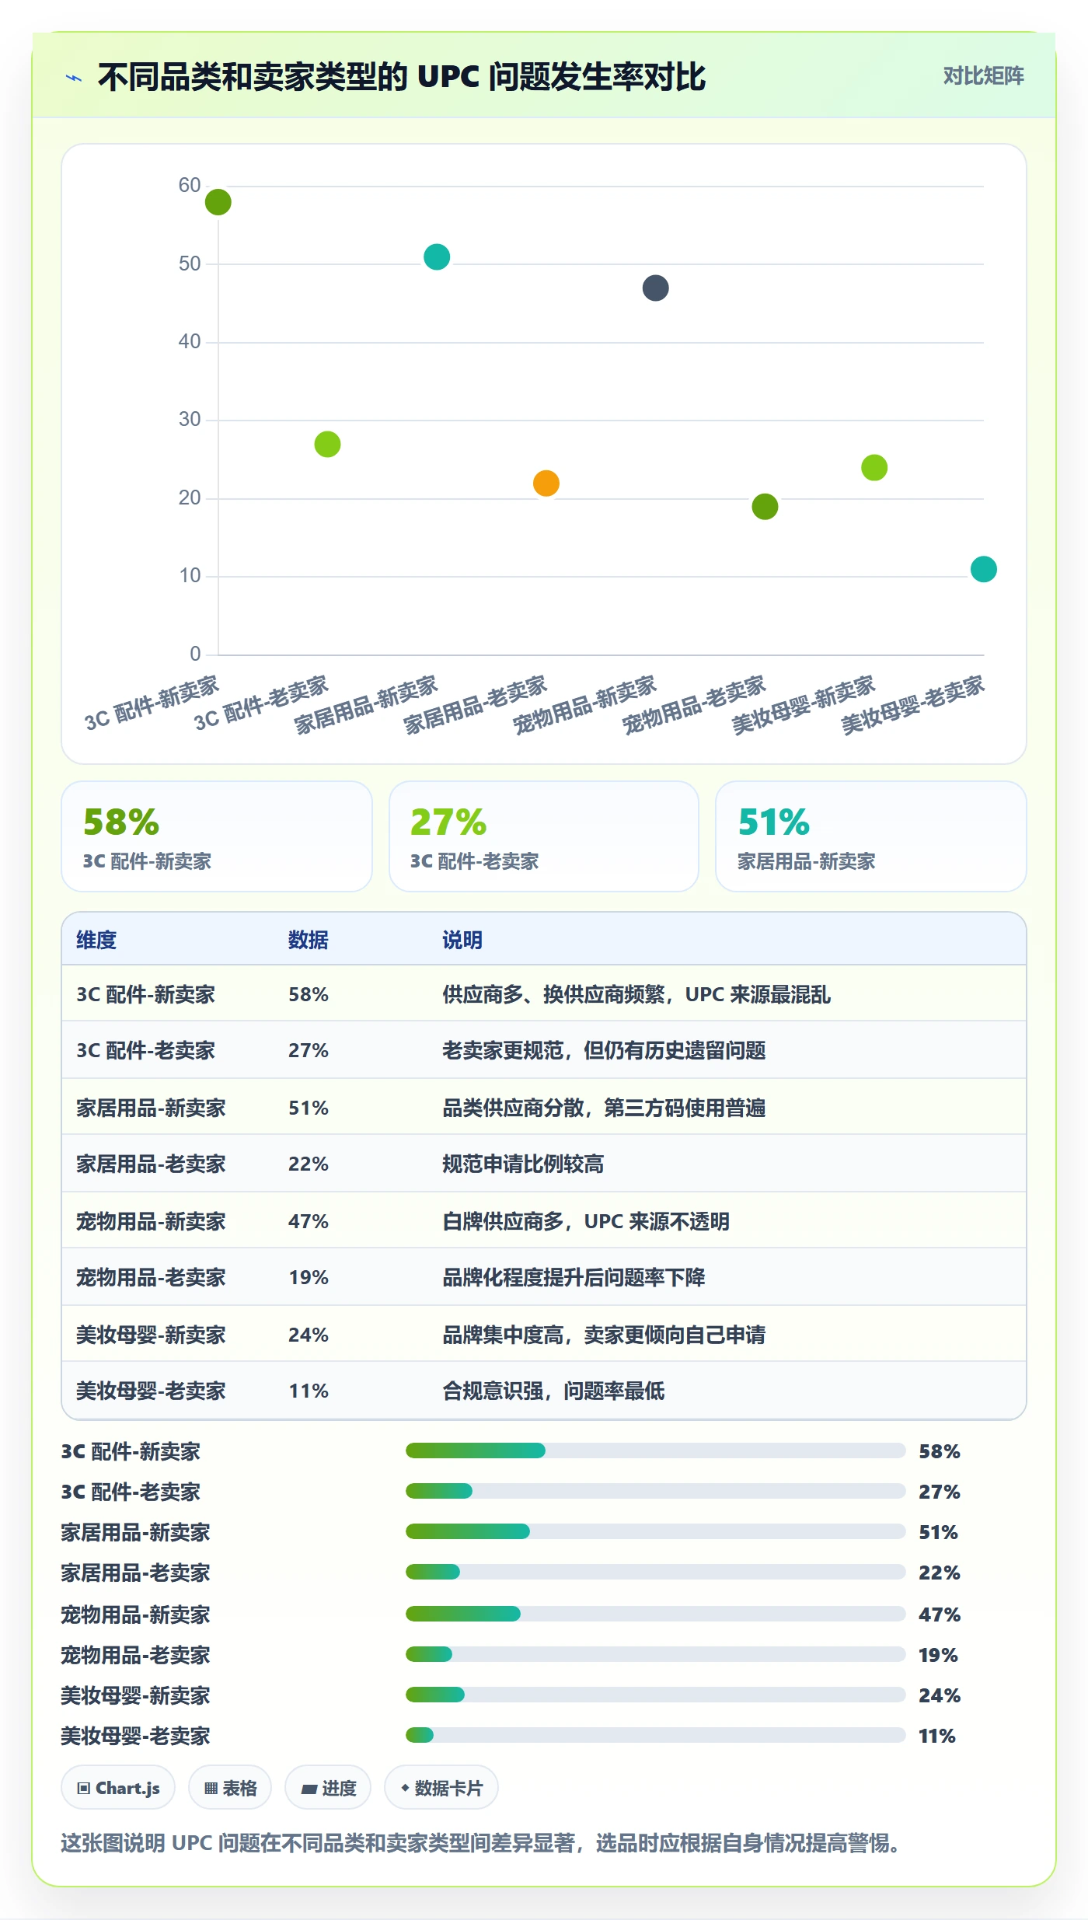The width and height of the screenshot is (1088, 1920).
Task: Click the 3C 配件-老卖家 27% progress bar
Action: (656, 1491)
